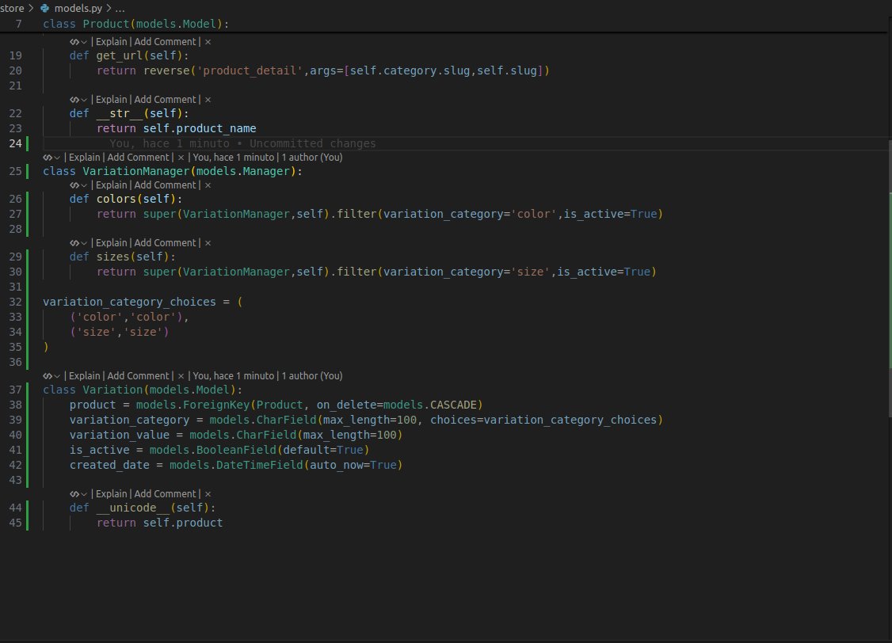Select the 'store' breadcrumb folder

tap(12, 9)
